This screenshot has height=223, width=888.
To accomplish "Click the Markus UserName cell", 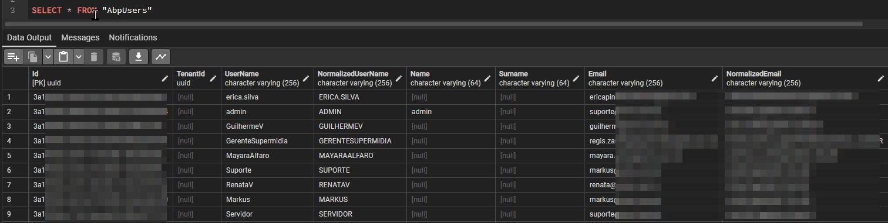I will pos(267,200).
